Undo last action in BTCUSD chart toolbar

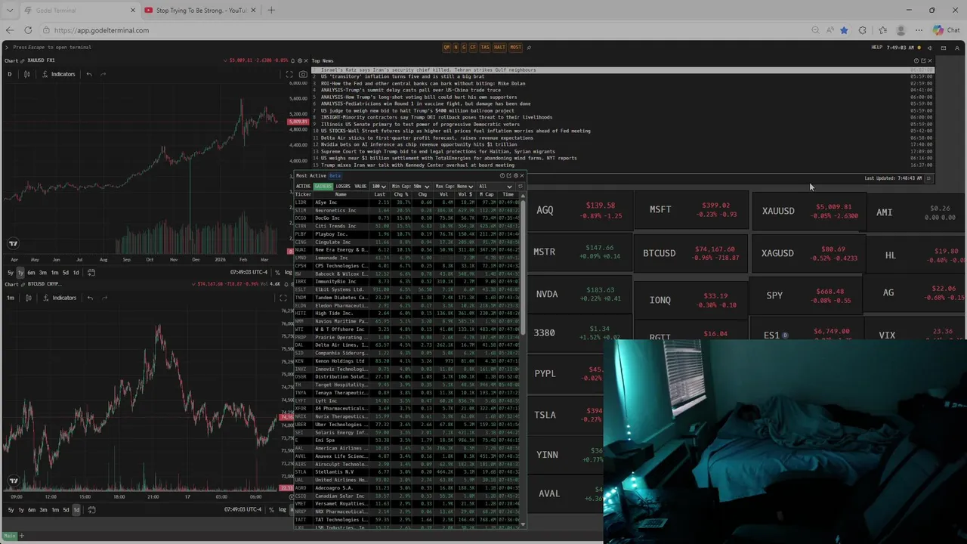pos(90,298)
